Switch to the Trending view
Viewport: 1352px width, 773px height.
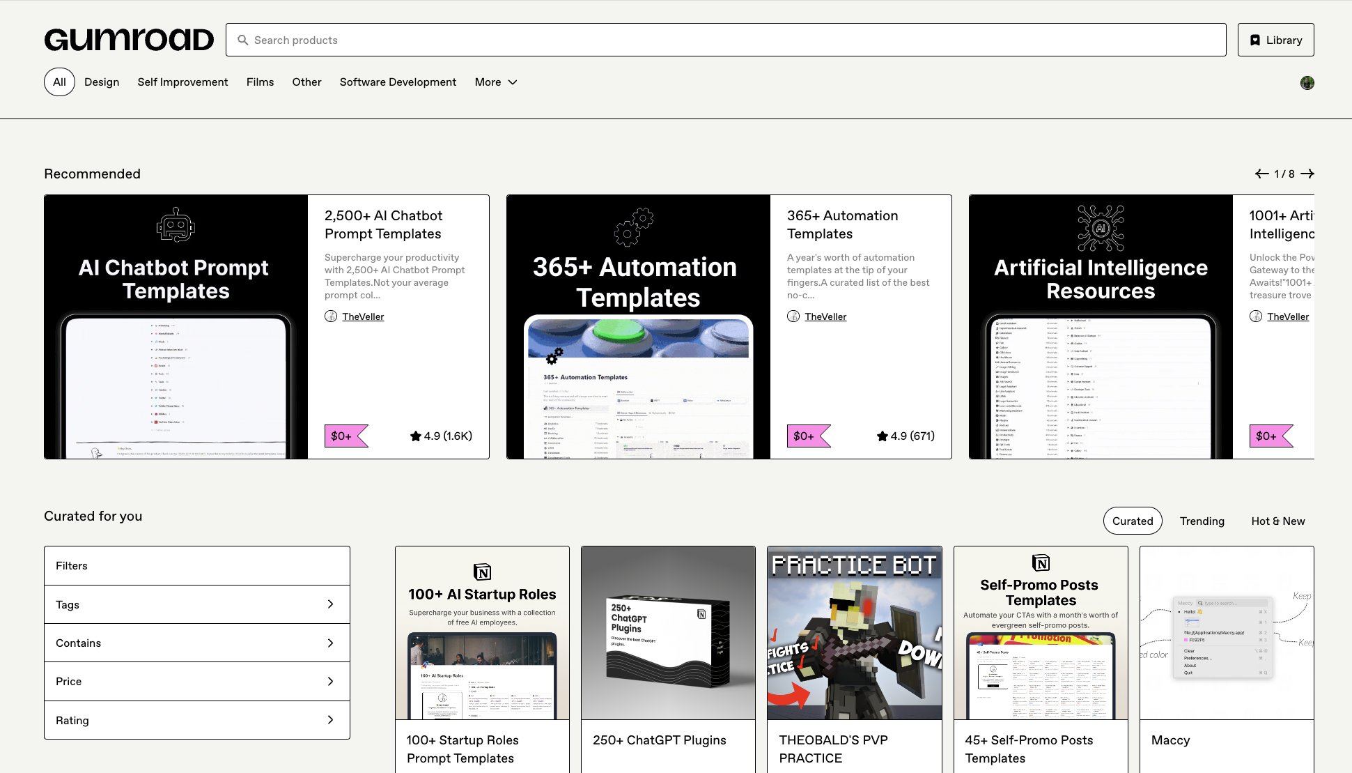pyautogui.click(x=1202, y=521)
